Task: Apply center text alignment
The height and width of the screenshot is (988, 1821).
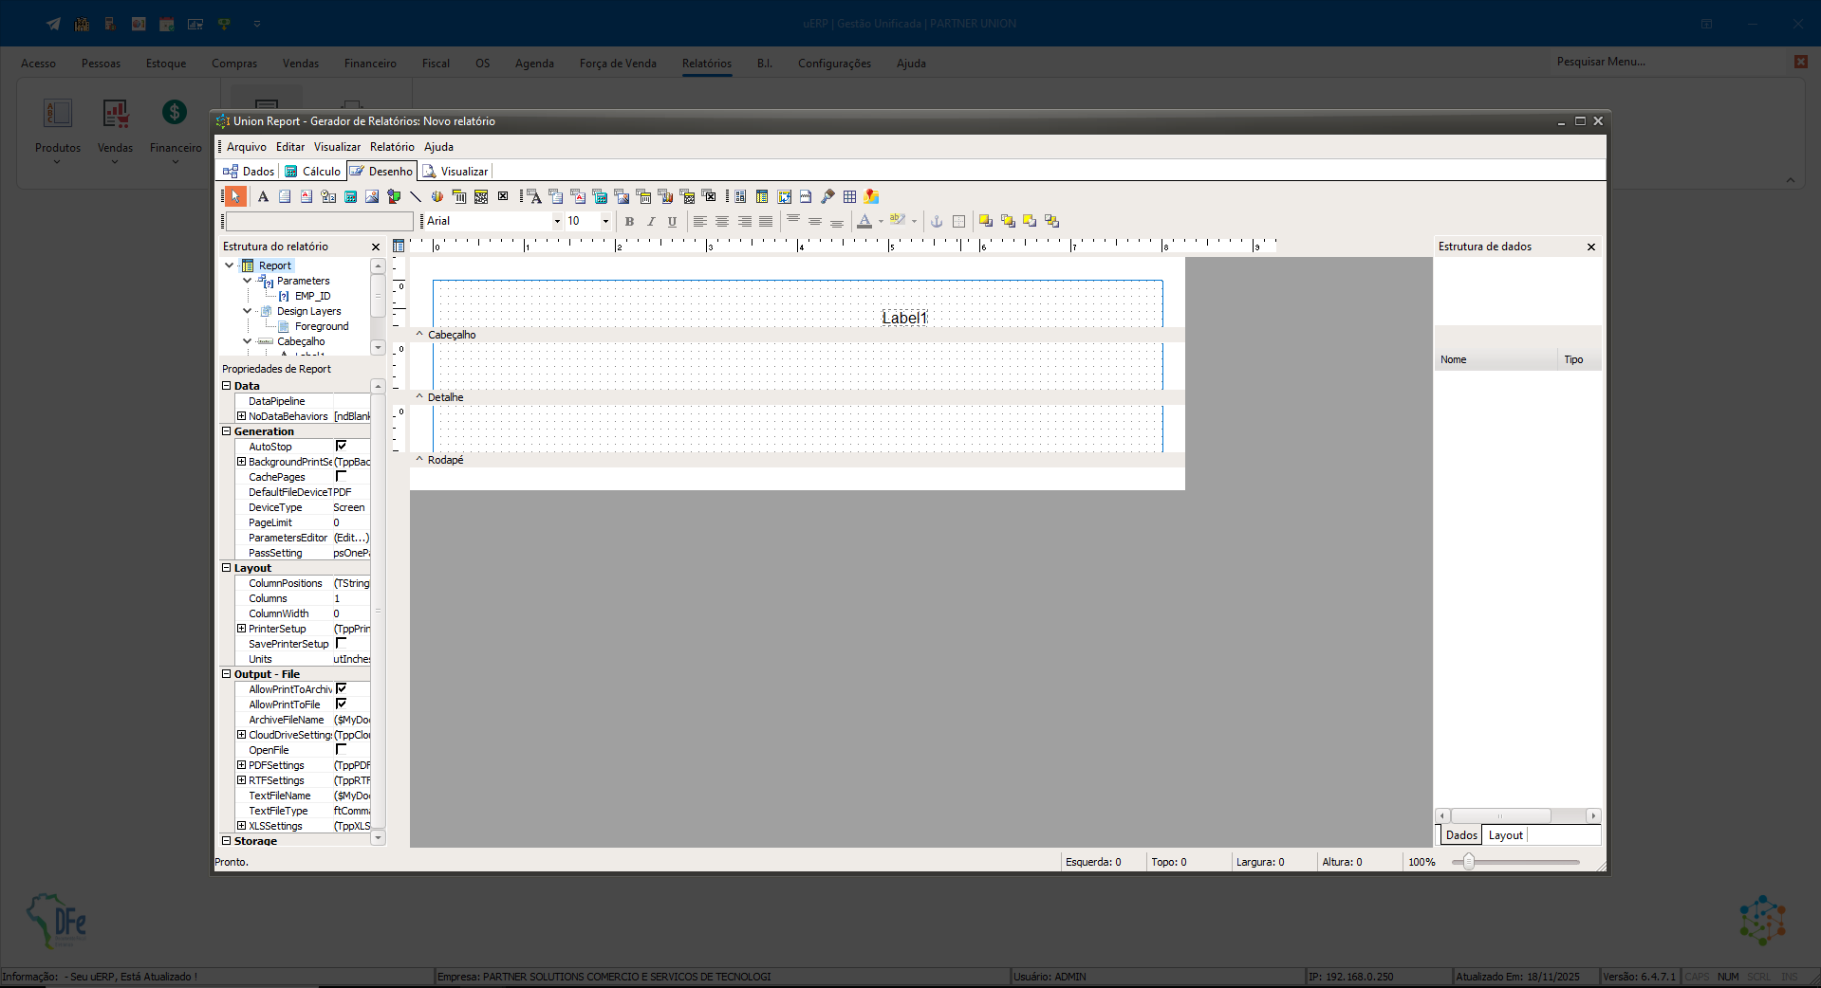Action: pos(722,221)
